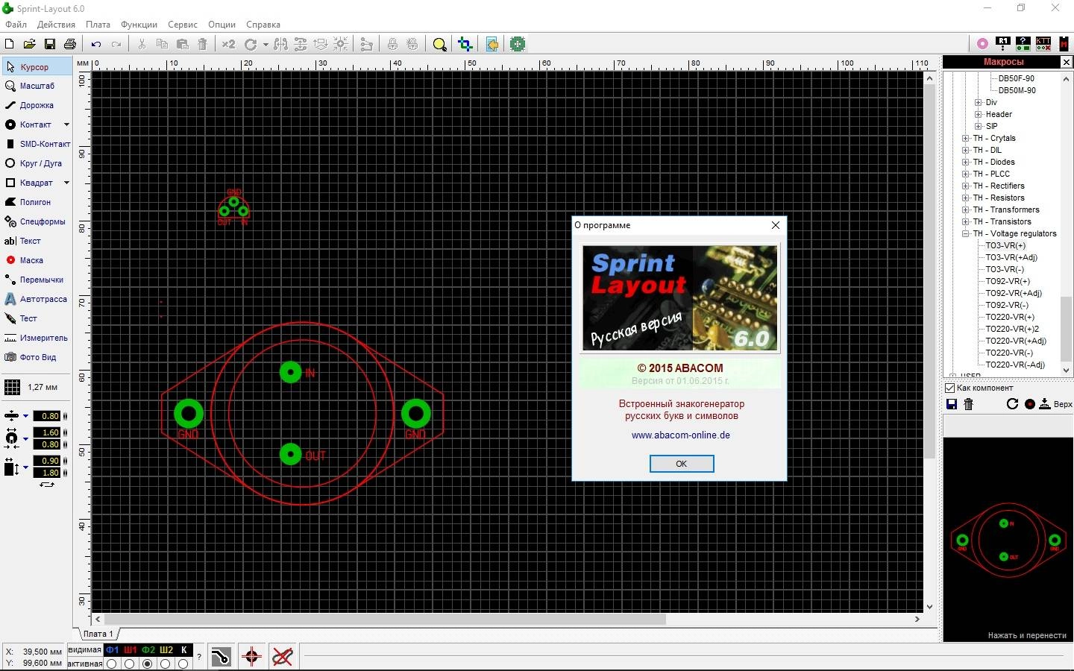Open the www.abacom-online.de link
Screen dimensions: 1074x671
point(681,435)
